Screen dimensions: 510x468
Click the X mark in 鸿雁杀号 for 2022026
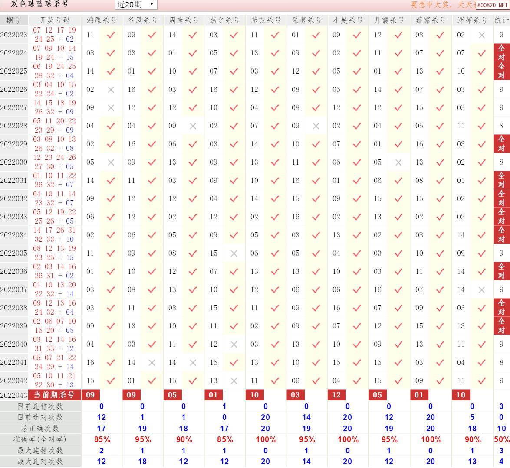(111, 90)
